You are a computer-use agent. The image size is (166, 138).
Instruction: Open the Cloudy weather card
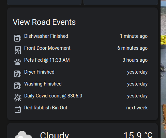(82, 131)
